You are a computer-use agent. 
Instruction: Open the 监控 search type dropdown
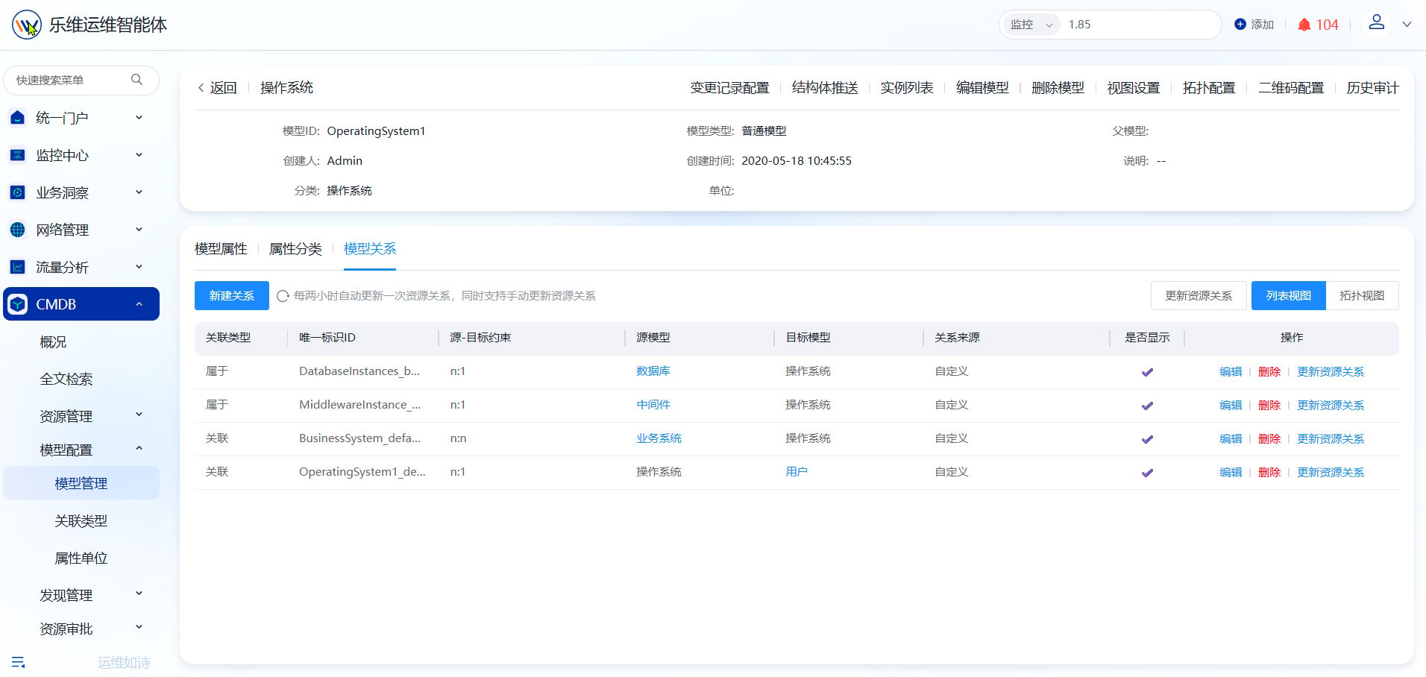[x=1031, y=25]
